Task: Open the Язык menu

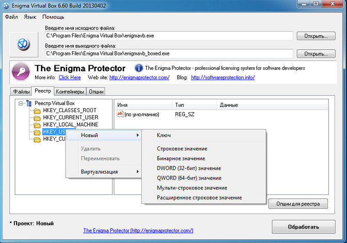Action: (30, 17)
